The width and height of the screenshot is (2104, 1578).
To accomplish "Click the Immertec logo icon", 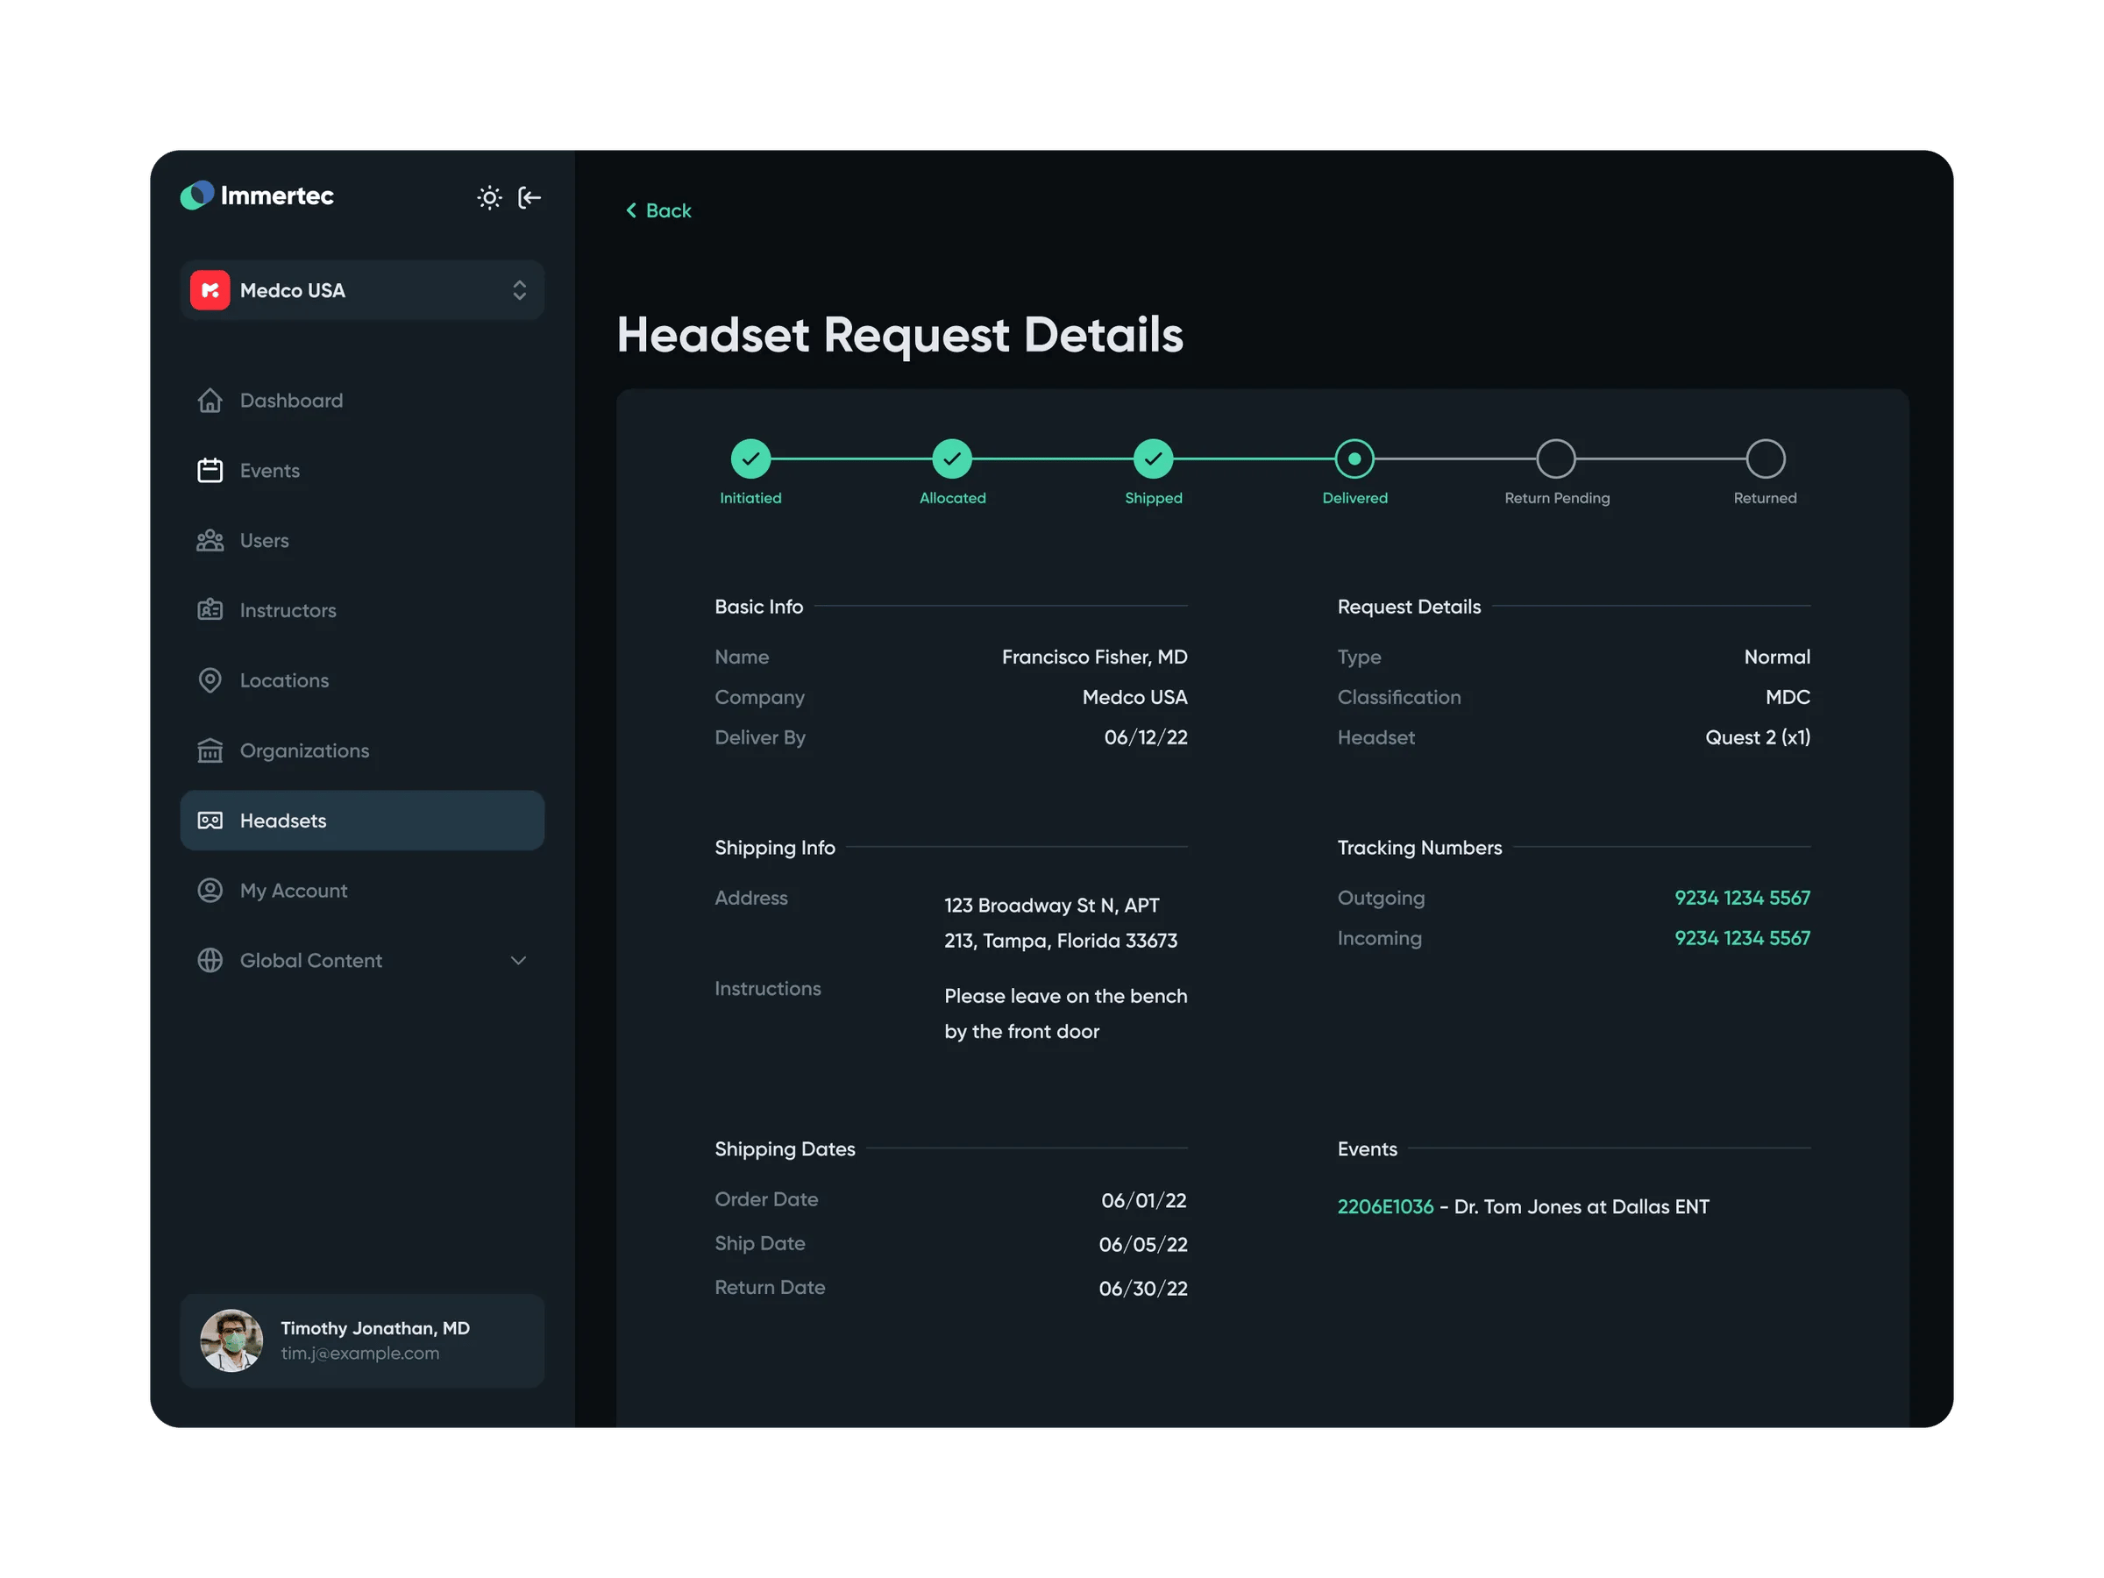I will tap(197, 195).
